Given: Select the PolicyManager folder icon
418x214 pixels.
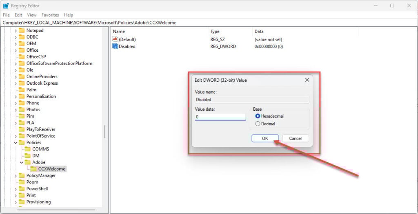Looking at the screenshot, I should click(x=22, y=175).
